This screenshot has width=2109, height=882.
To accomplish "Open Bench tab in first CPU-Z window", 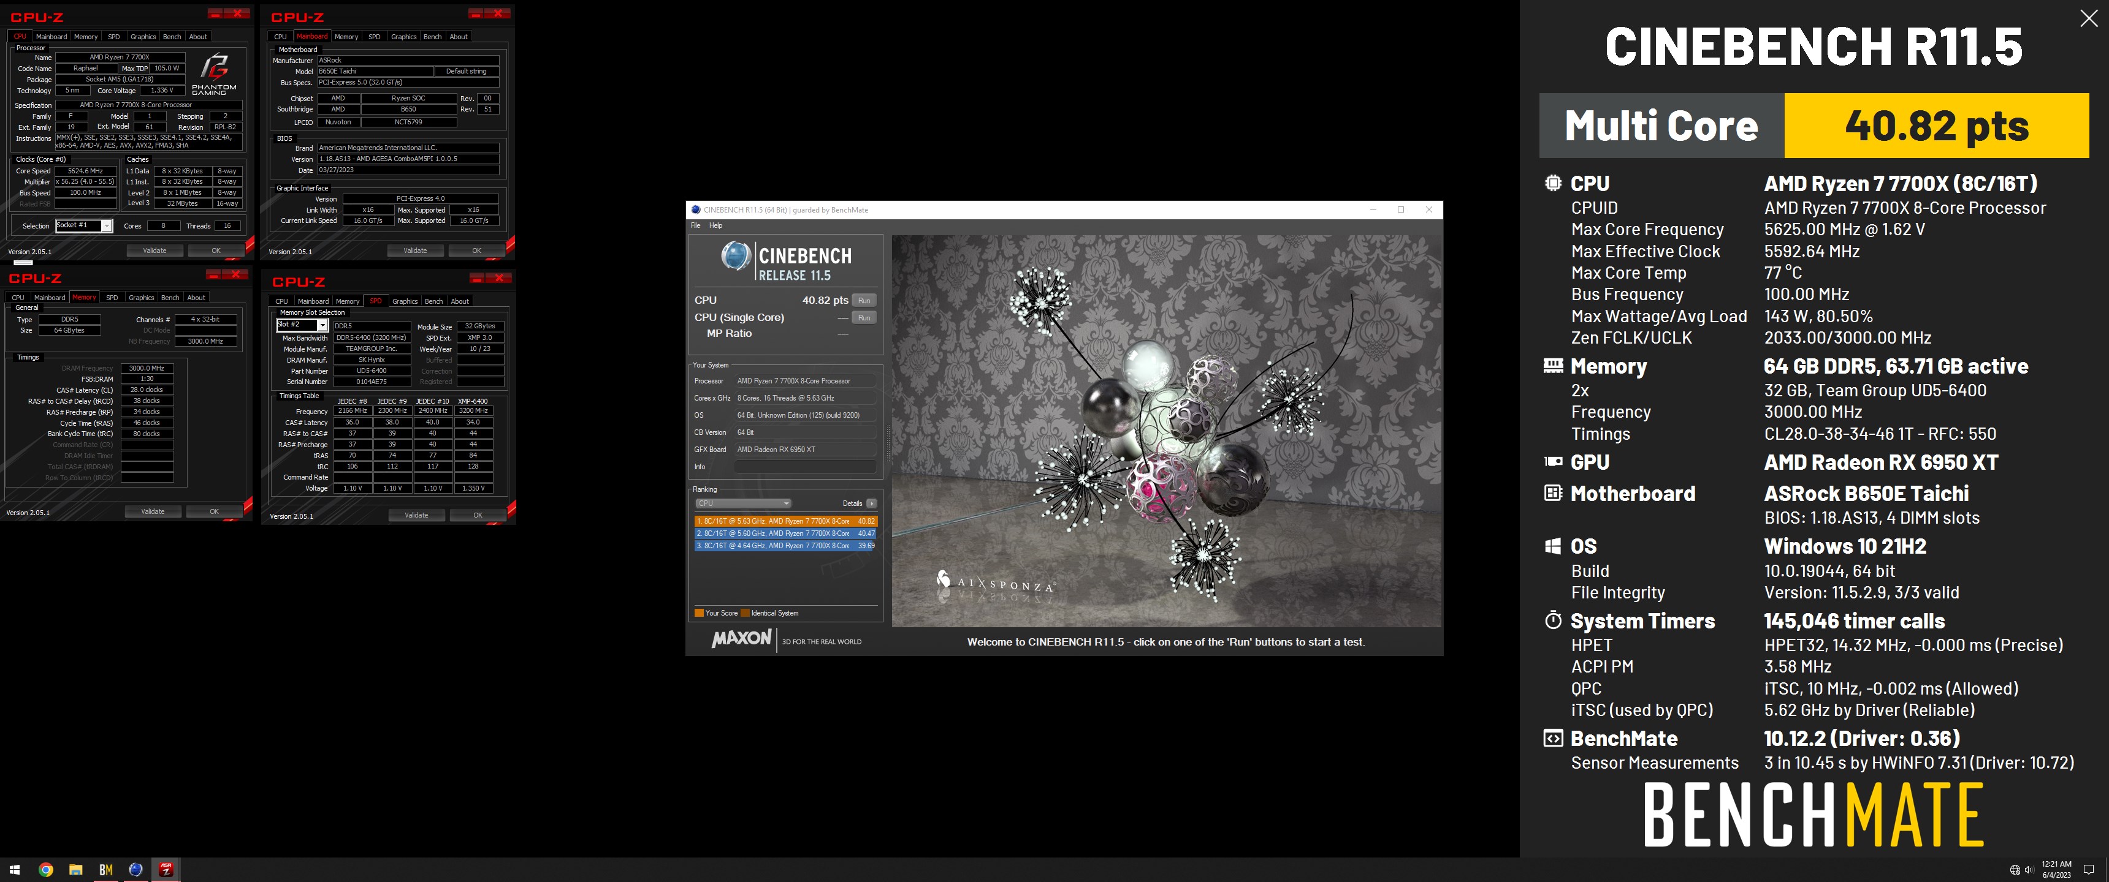I will pos(172,37).
